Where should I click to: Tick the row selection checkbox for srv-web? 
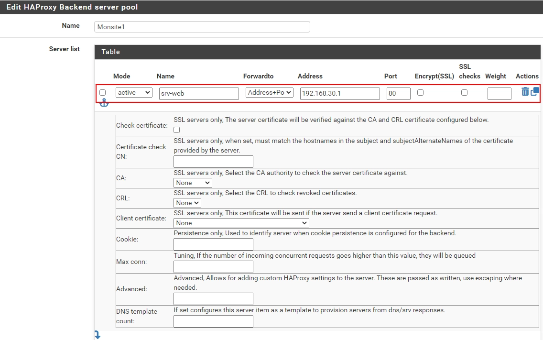[102, 93]
